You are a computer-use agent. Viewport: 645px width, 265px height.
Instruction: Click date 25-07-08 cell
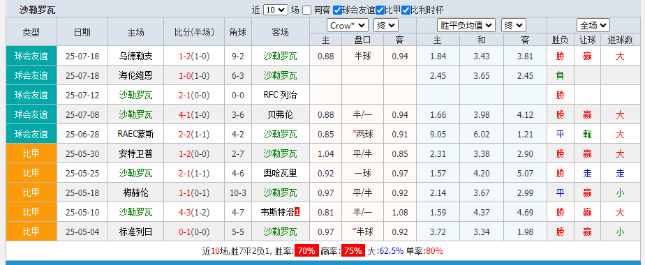tap(82, 114)
